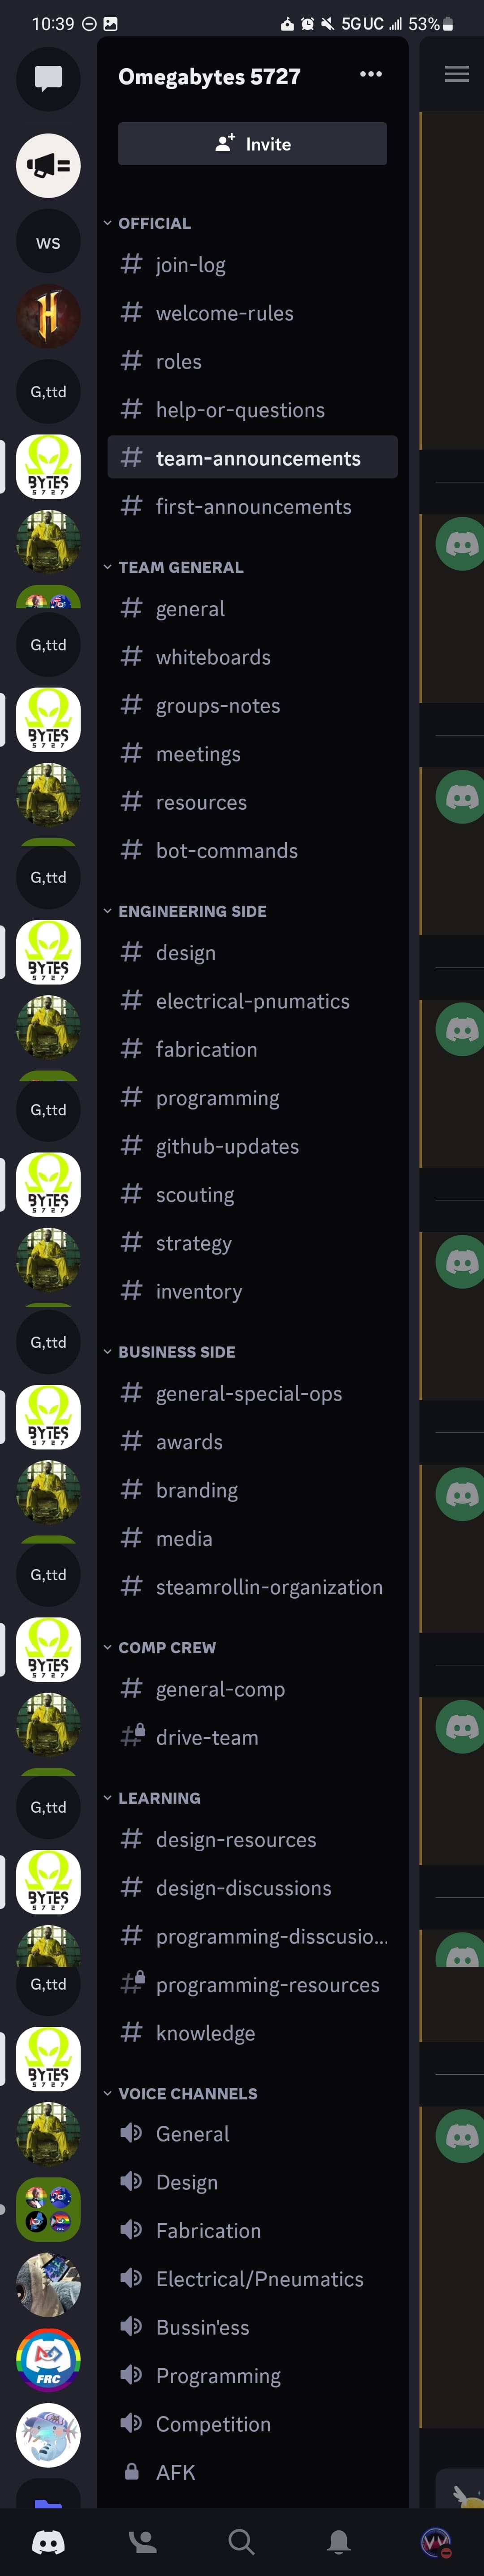Join the Programming voice channel
Viewport: 484px width, 2576px height.
pos(252,2375)
